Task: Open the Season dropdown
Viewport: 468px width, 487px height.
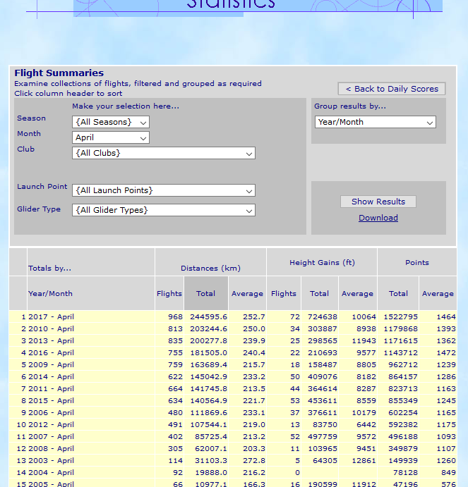Action: (x=110, y=122)
